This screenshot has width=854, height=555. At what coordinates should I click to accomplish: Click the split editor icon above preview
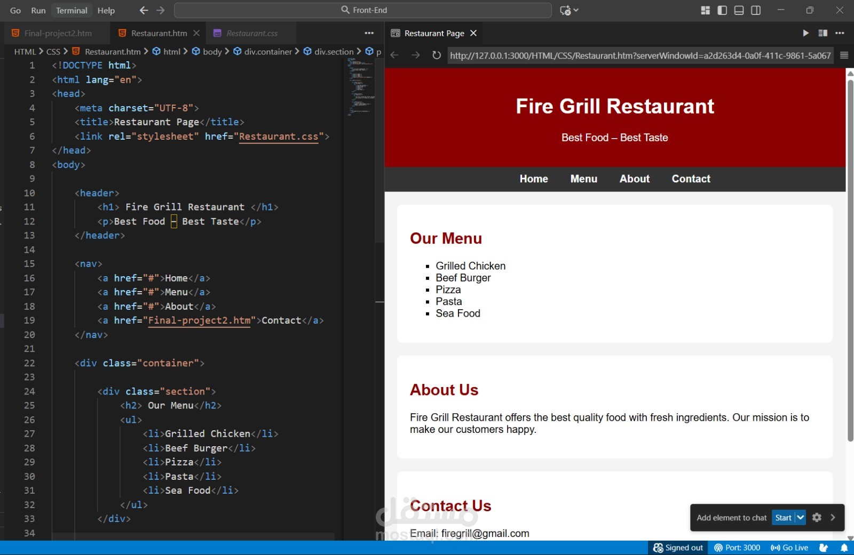pos(823,33)
